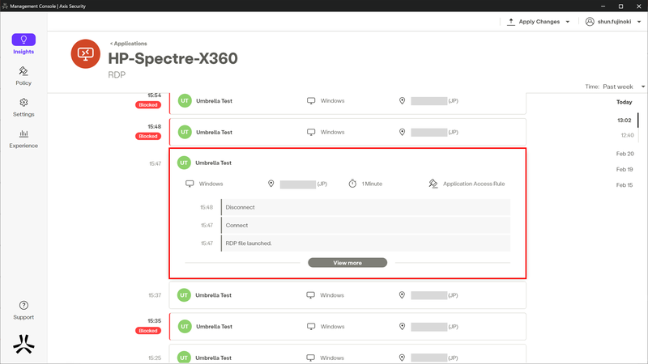Jump to Feb 15 in the timeline
The width and height of the screenshot is (648, 364).
(625, 185)
